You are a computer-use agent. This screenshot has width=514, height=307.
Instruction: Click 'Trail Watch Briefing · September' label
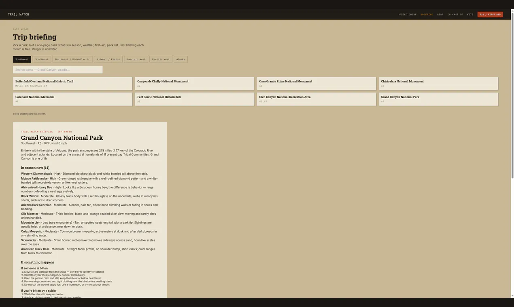point(47,132)
